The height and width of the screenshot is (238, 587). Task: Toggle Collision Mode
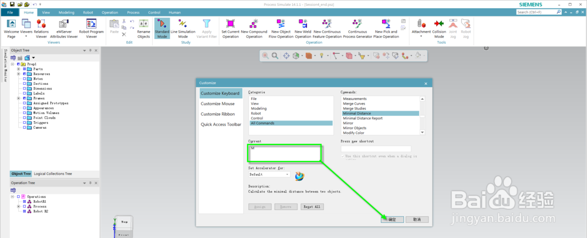(439, 28)
